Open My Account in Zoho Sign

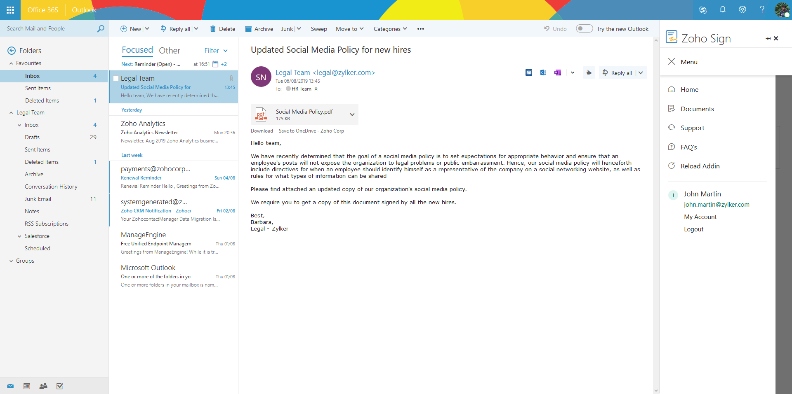[x=700, y=217]
